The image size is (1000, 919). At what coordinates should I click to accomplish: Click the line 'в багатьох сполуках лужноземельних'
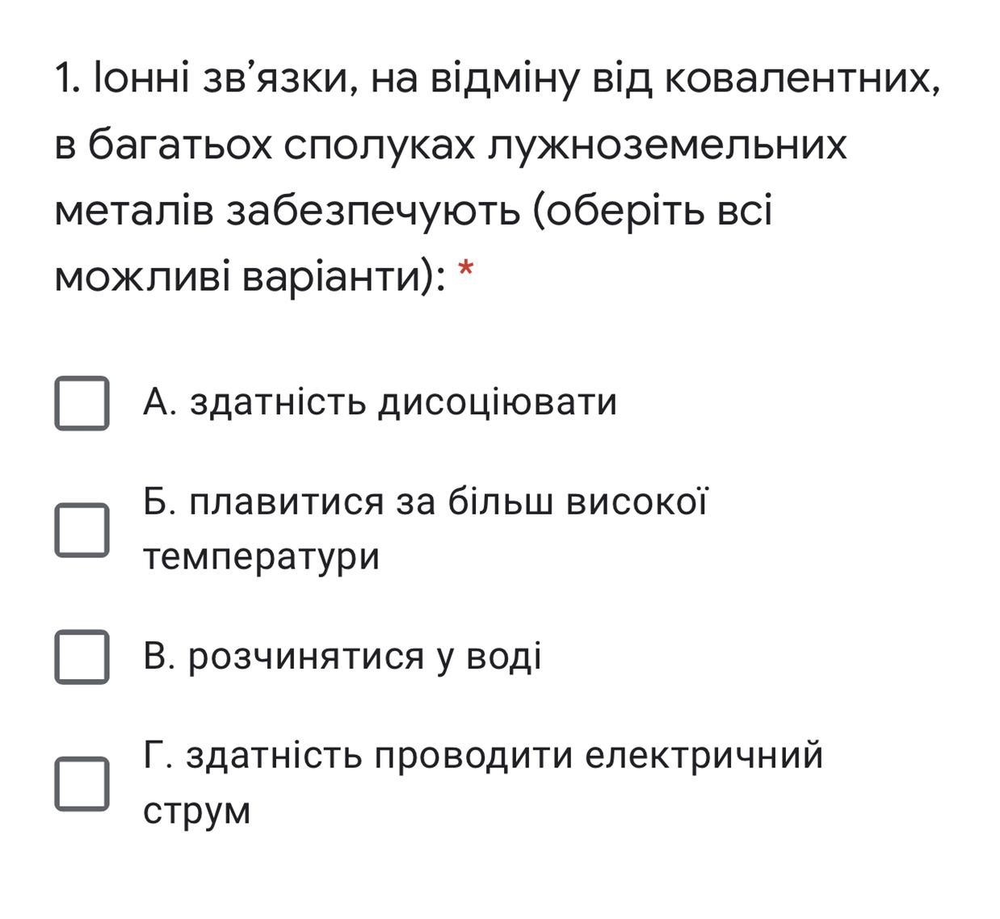tap(451, 146)
